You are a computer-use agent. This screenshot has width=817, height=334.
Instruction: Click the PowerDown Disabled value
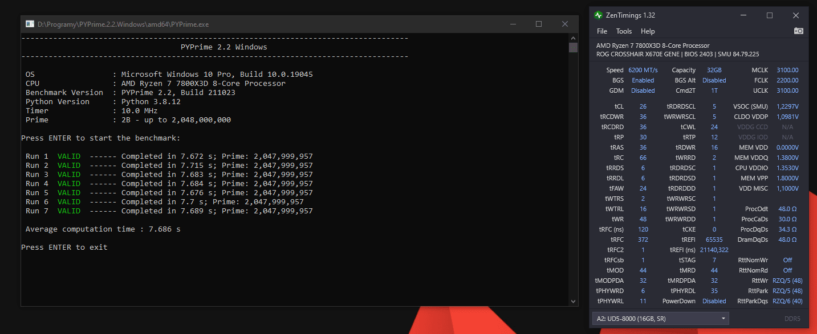[714, 301]
